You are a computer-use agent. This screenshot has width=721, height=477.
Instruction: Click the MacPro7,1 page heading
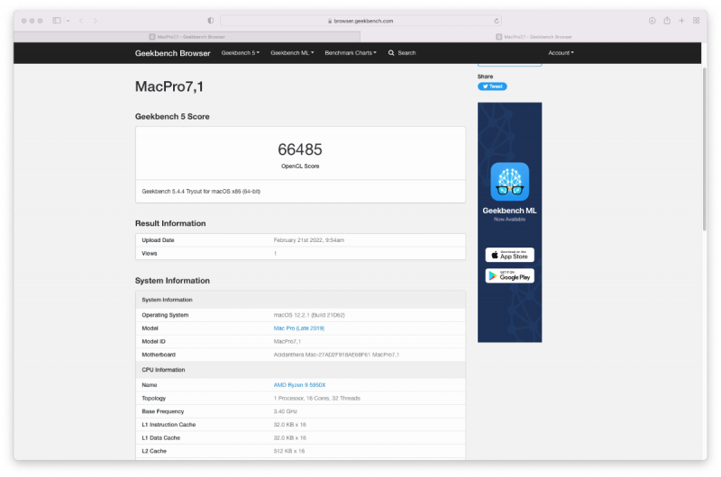pos(169,86)
